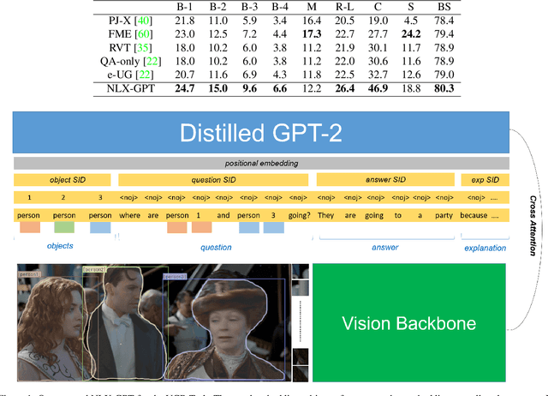Screen dimensions: 548x396
Task: Select the answer SID yellow bar
Action: click(384, 180)
